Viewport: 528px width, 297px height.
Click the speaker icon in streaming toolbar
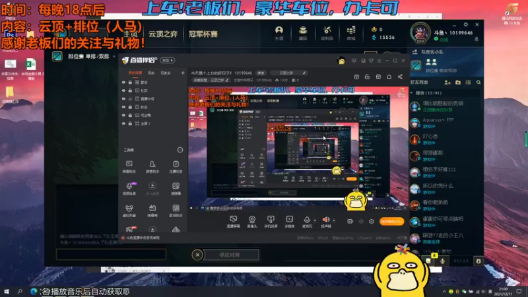coord(325,220)
